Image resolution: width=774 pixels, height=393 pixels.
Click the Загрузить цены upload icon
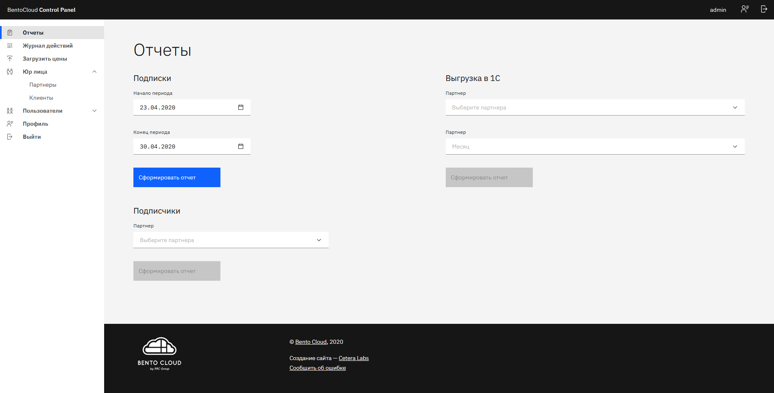coord(10,59)
